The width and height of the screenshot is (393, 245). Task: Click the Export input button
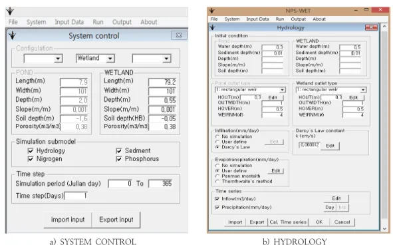(x=116, y=220)
